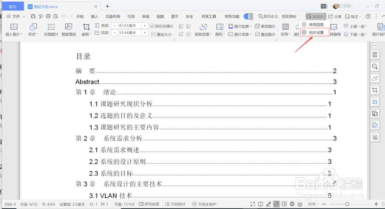
Task: Toggle 锁定纵横比 lock aspect ratio checkbox
Action: (x=152, y=26)
